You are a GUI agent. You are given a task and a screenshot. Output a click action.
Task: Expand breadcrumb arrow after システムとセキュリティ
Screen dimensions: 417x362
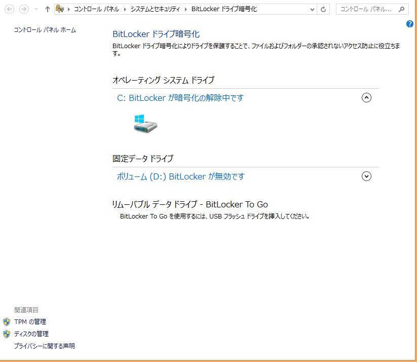tap(186, 9)
